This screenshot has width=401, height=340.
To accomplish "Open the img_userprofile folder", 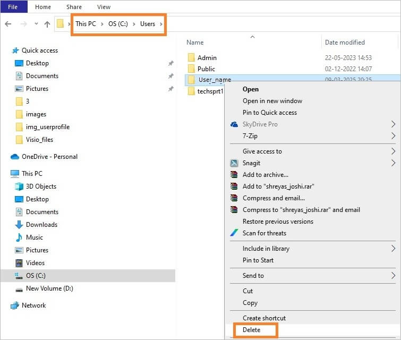I will tap(48, 127).
